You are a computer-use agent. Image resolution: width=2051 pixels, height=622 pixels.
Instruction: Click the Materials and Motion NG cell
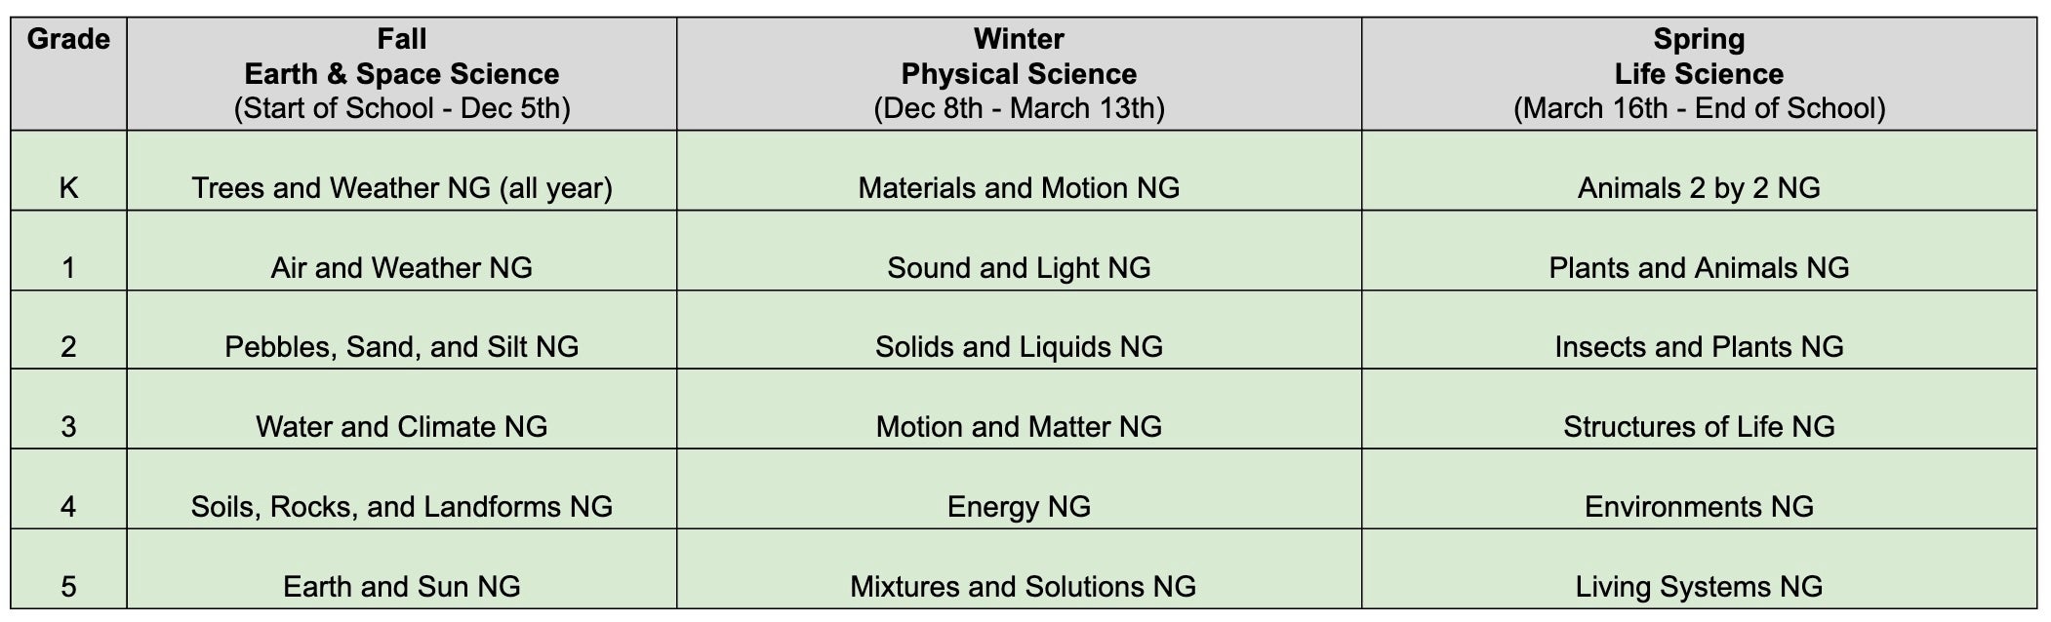click(x=1019, y=187)
